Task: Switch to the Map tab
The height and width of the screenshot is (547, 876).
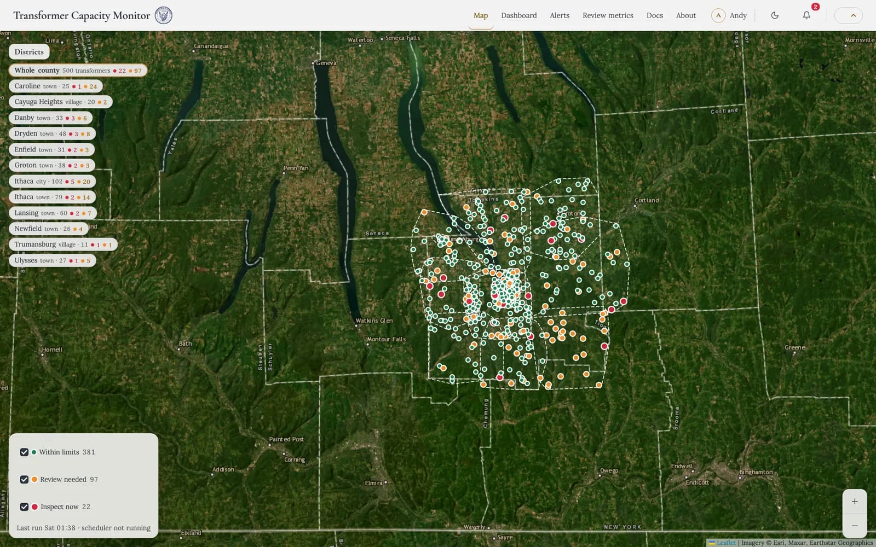Action: [x=481, y=15]
